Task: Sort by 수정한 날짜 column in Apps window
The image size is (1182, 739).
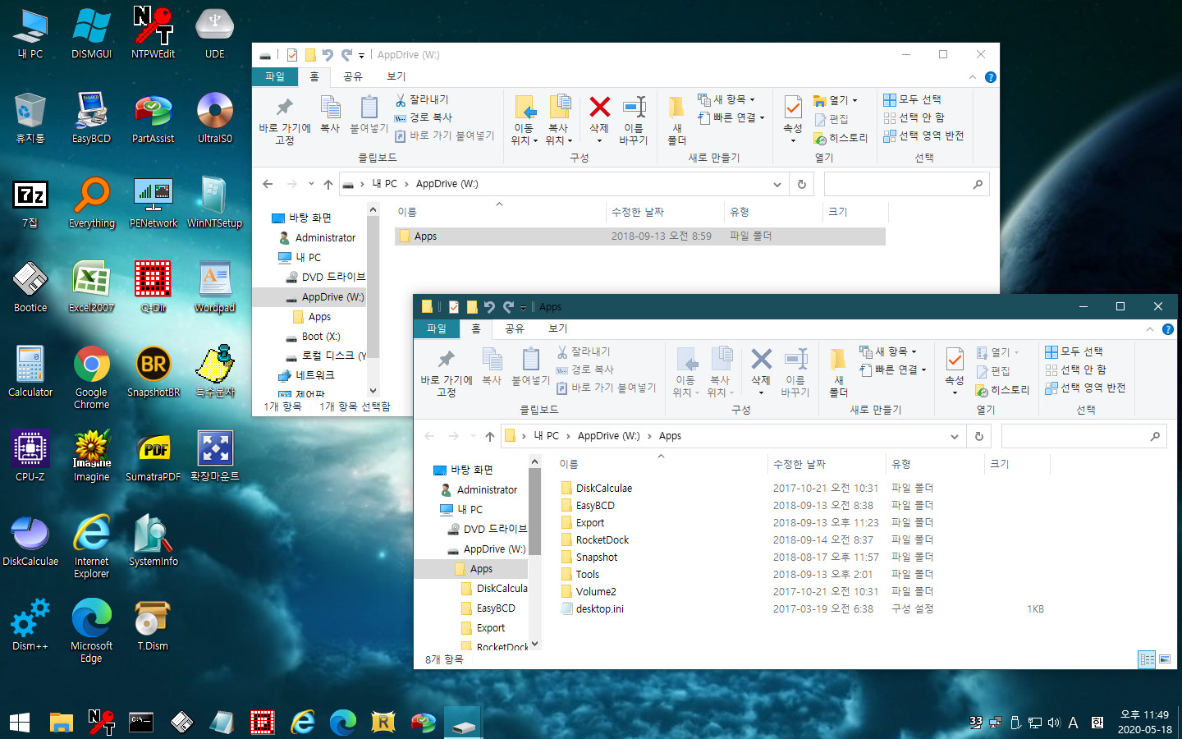Action: [827, 464]
